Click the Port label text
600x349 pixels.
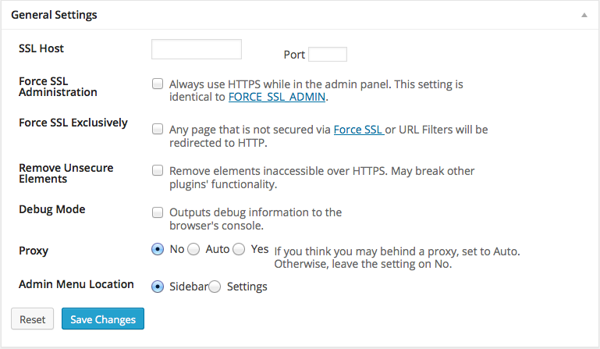(x=294, y=55)
